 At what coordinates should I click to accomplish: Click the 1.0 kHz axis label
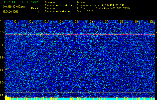(x=2, y=45)
